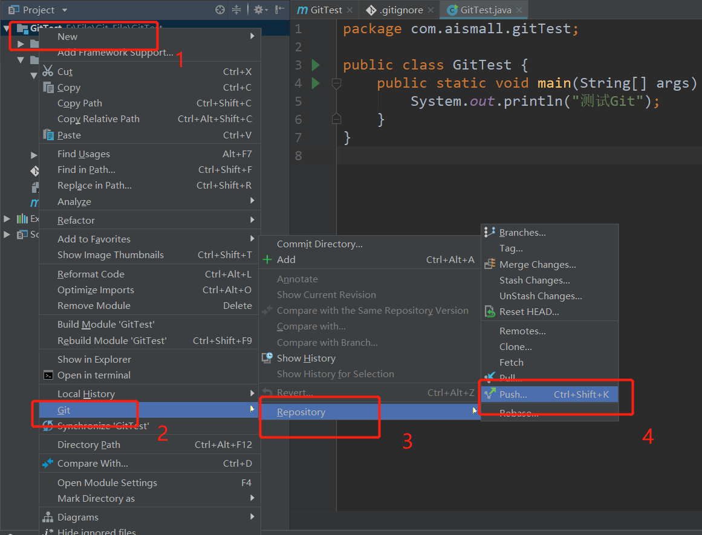
Task: Place cursor on empty editor line 8
Action: point(519,155)
